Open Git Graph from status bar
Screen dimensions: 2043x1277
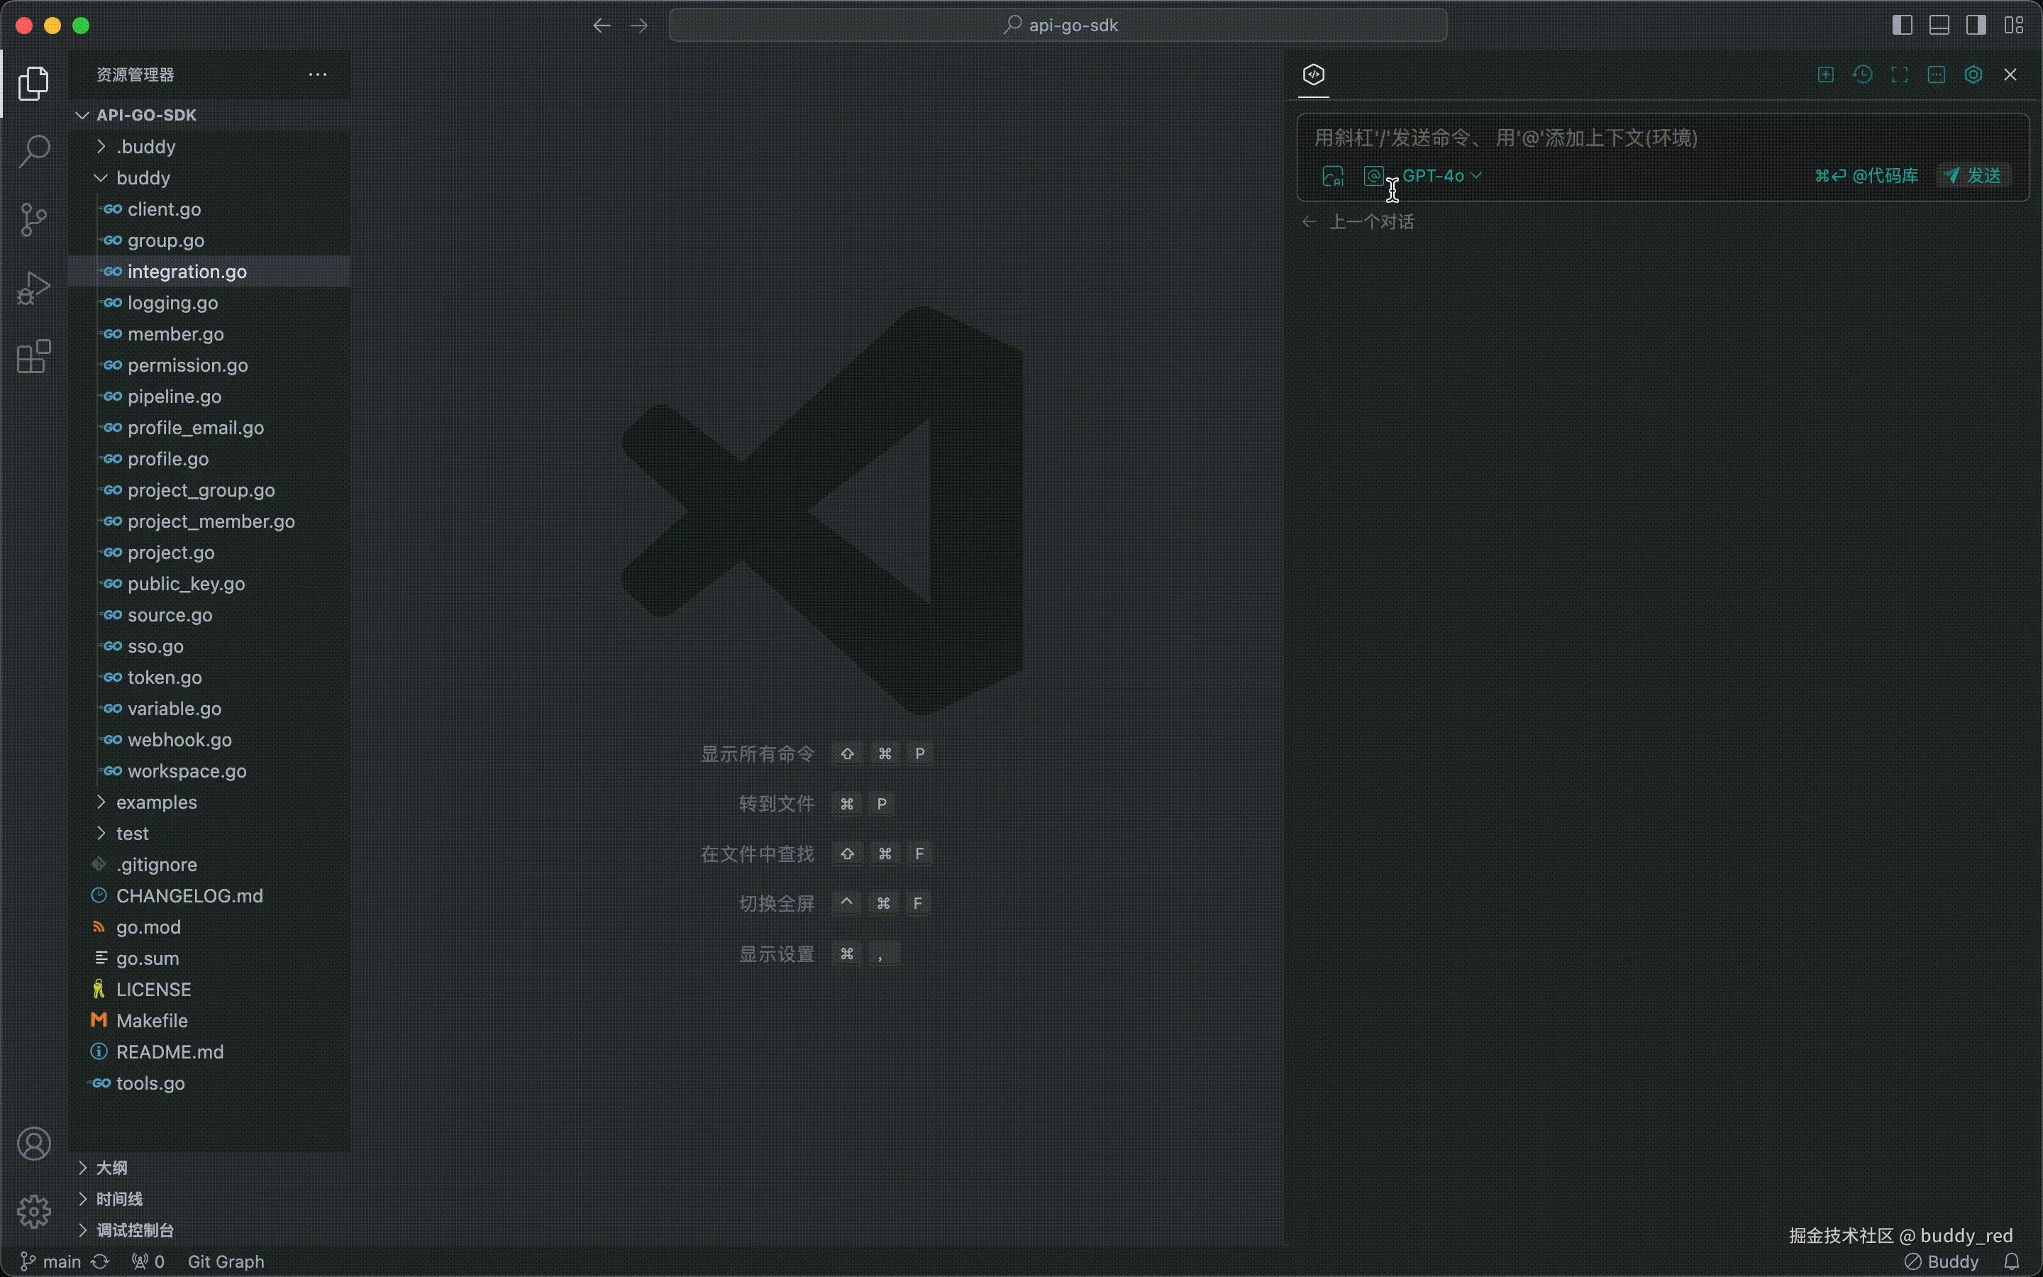click(x=226, y=1261)
